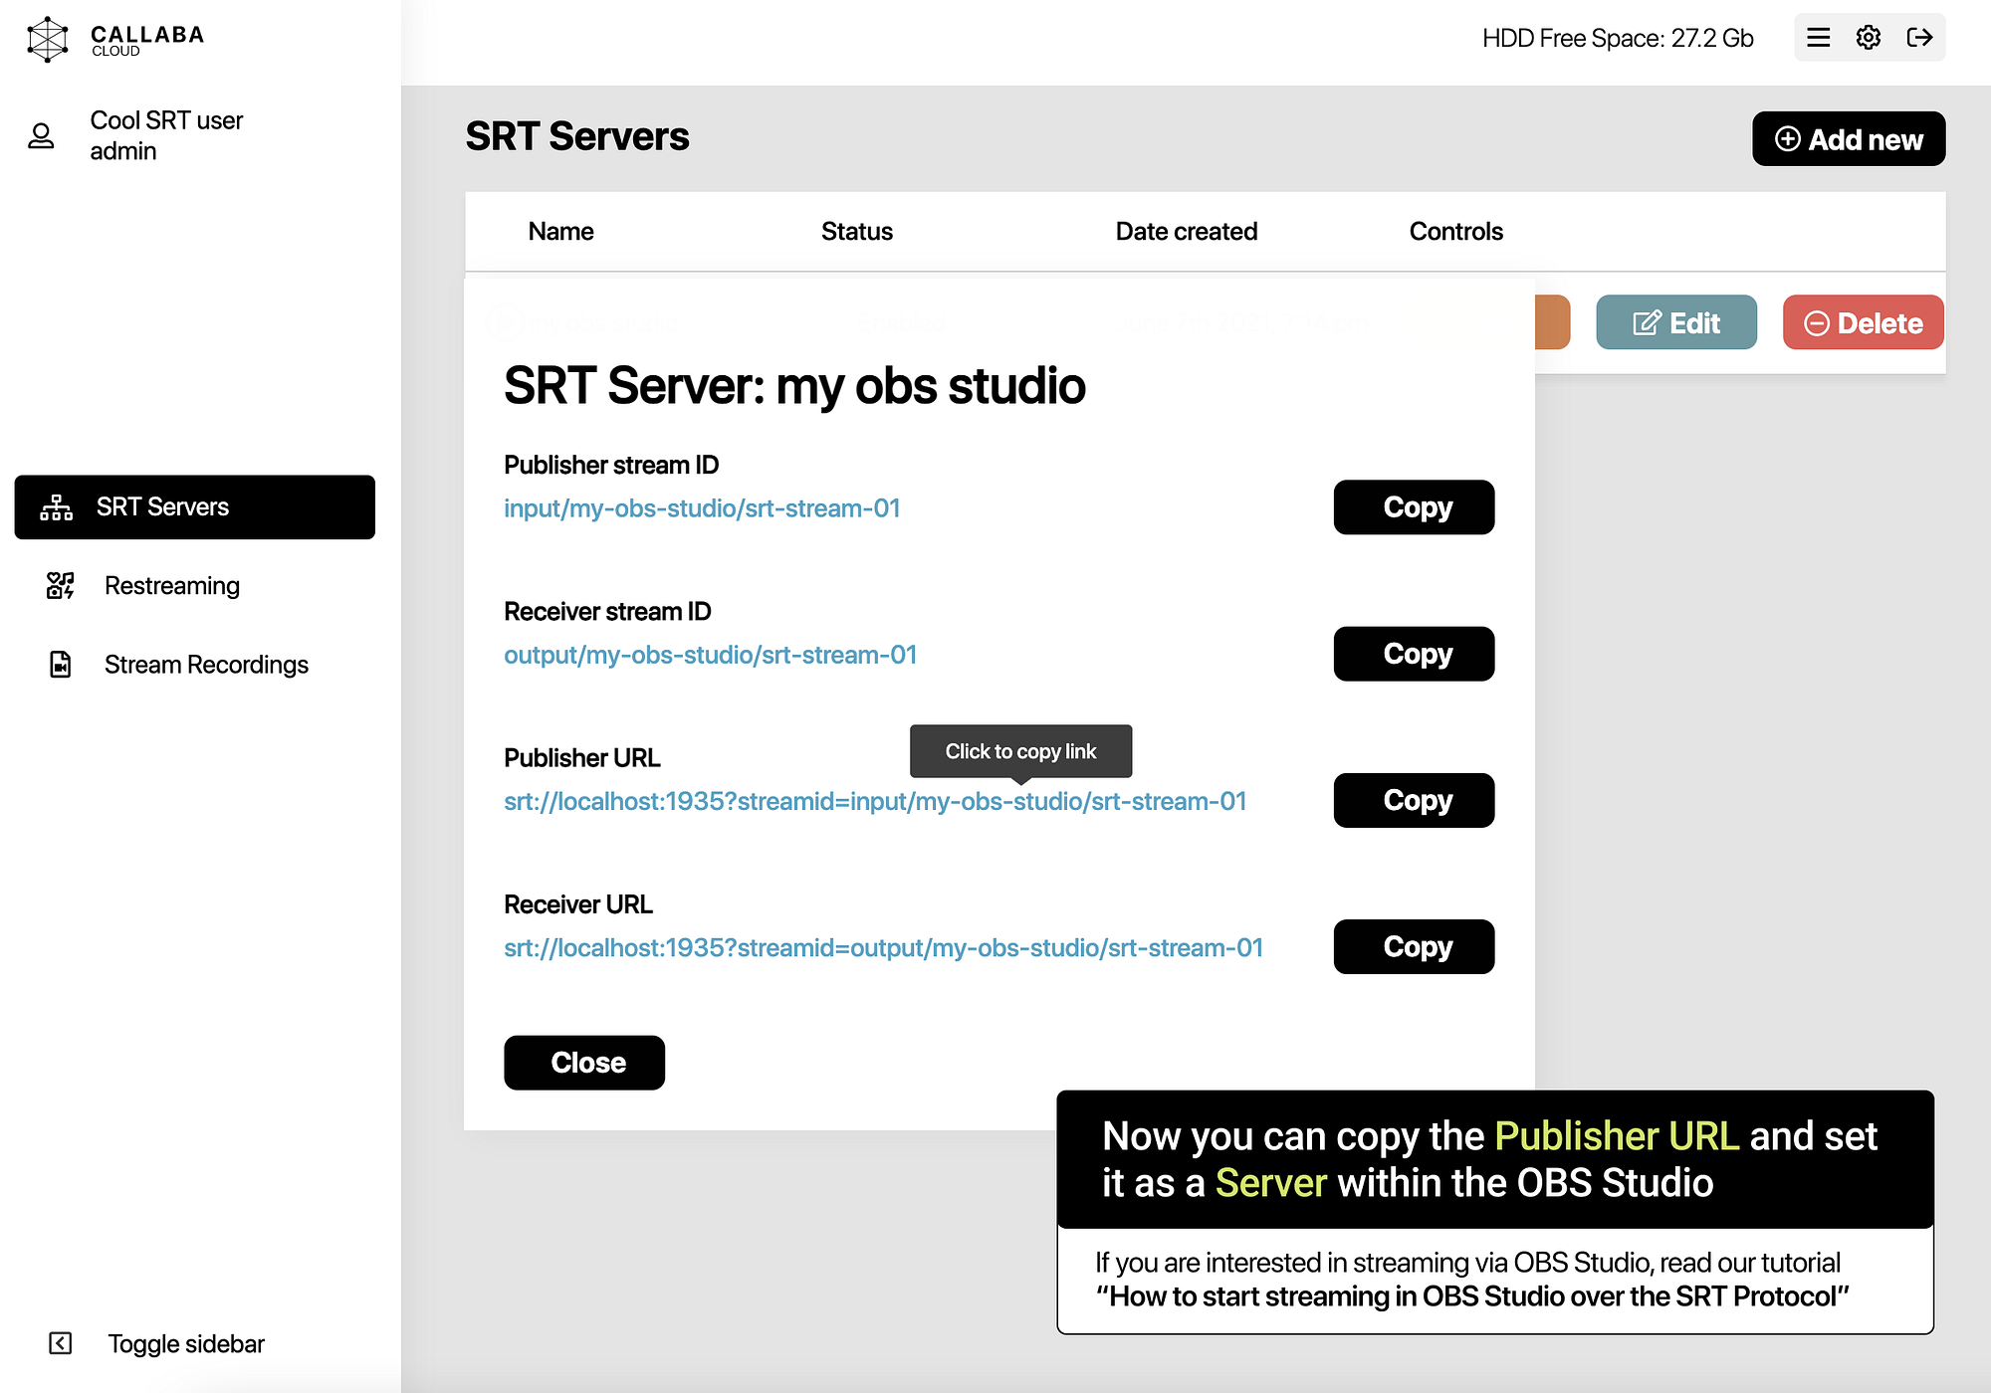
Task: Click the Edit button for the server
Action: click(x=1676, y=322)
